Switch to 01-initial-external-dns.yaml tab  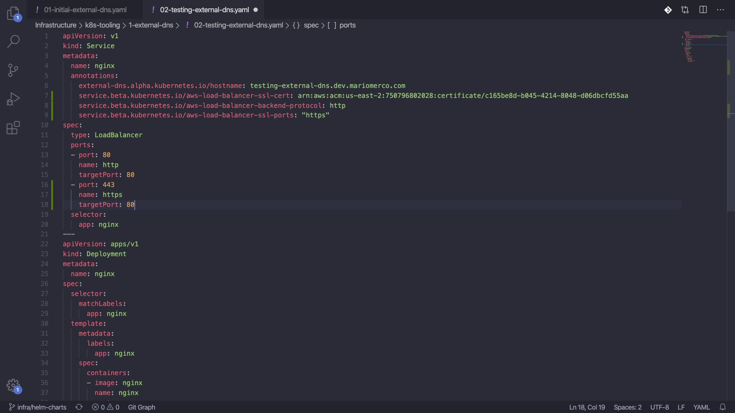click(x=85, y=10)
